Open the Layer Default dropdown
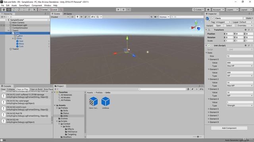The width and height of the screenshot is (254, 142). (246, 22)
